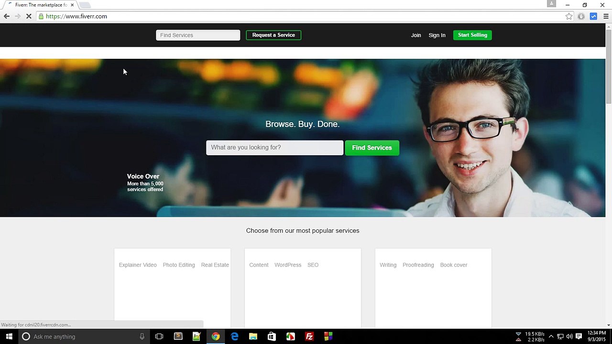Show hidden system tray icons

coord(551,336)
